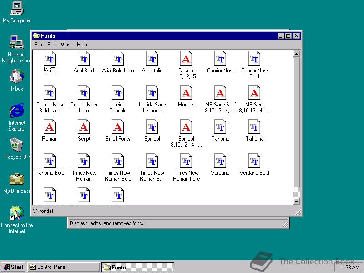Select the plain Times New Roman font
The width and height of the screenshot is (364, 273).
84,161
